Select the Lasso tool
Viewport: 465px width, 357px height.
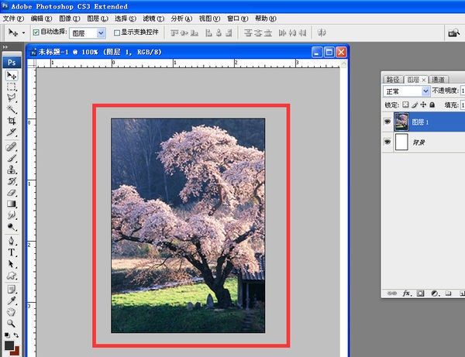12,99
